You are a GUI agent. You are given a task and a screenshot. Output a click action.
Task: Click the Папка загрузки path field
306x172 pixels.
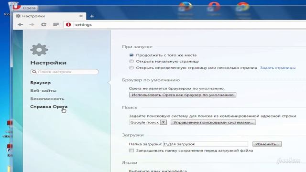pos(206,144)
